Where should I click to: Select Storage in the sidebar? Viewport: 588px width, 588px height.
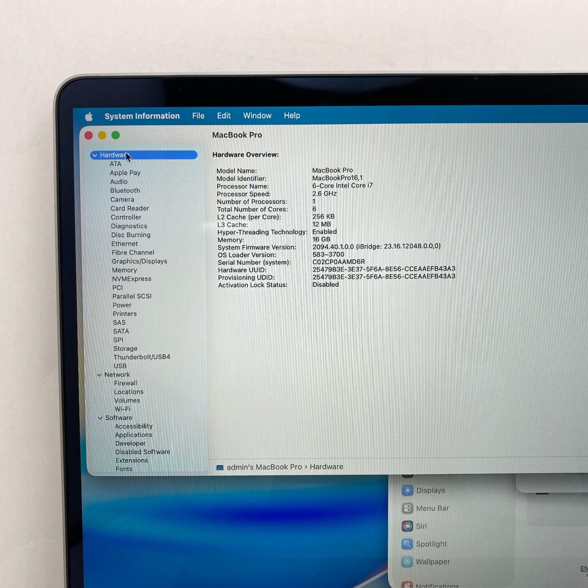click(x=125, y=348)
